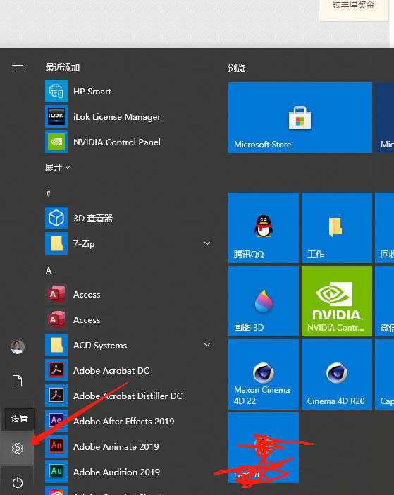Open the 工作 folder tile
The image size is (394, 495).
point(337,228)
